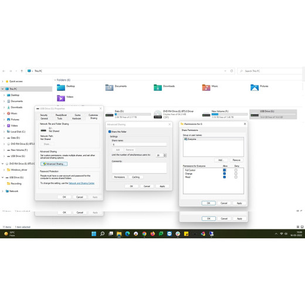Screen dimensions: 305x305
Task: Select the Data (D:) drive icon
Action: (x=109, y=115)
